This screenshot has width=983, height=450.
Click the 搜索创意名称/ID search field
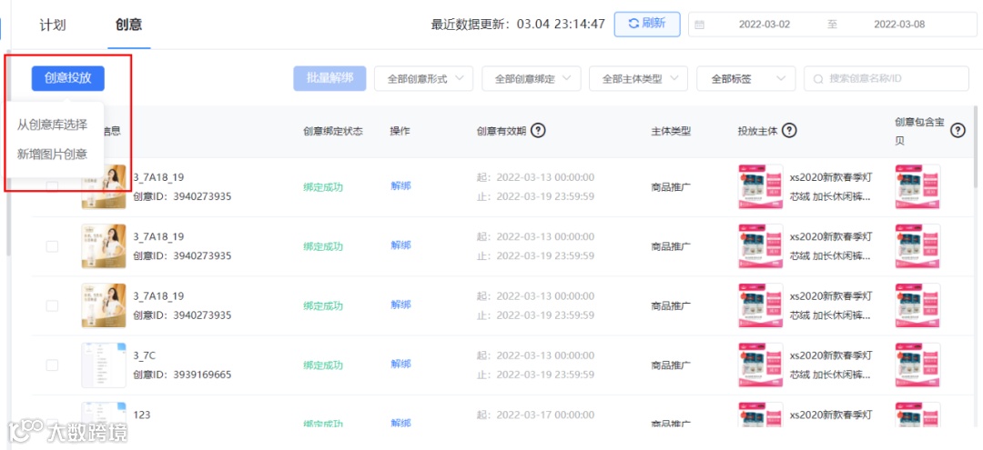(887, 79)
